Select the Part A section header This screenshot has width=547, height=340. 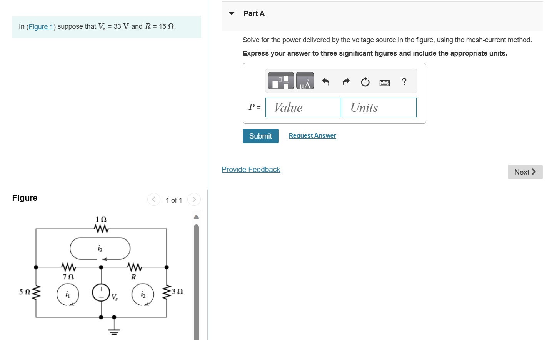(x=254, y=13)
